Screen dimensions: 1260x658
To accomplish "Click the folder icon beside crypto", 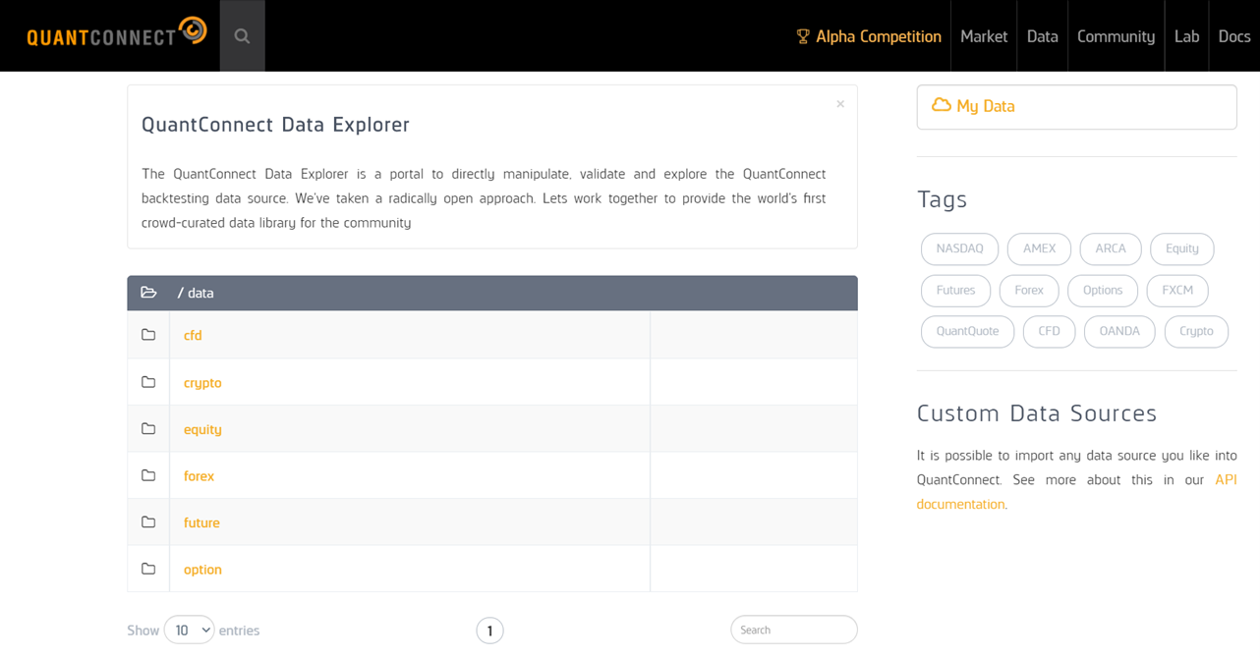I will [148, 382].
